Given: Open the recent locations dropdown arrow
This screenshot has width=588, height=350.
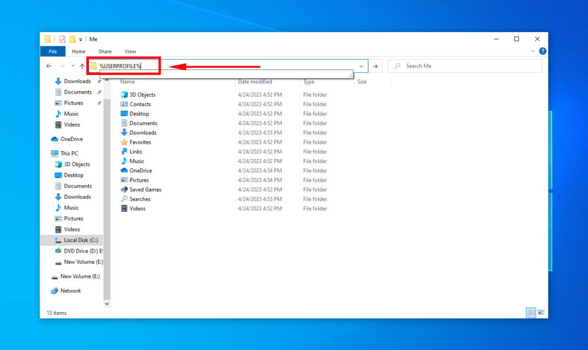Looking at the screenshot, I should (x=72, y=65).
